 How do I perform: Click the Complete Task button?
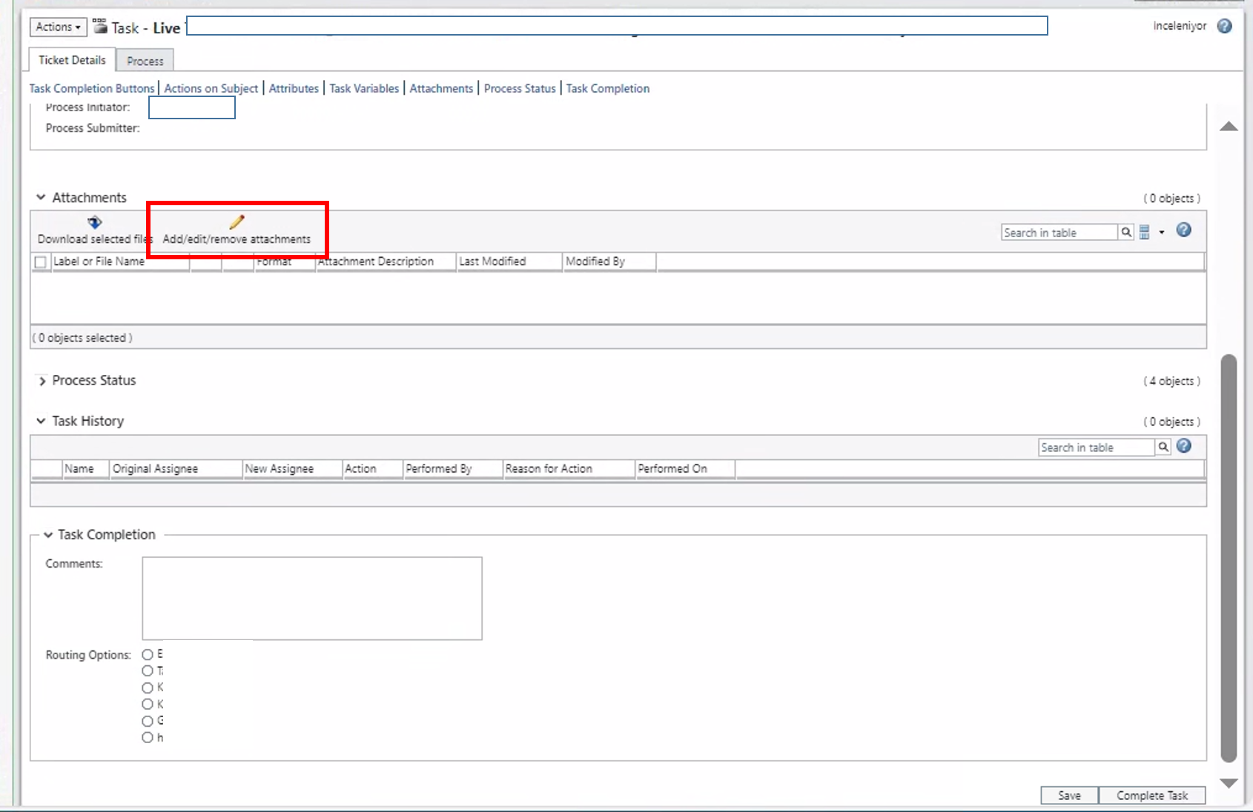tap(1152, 795)
